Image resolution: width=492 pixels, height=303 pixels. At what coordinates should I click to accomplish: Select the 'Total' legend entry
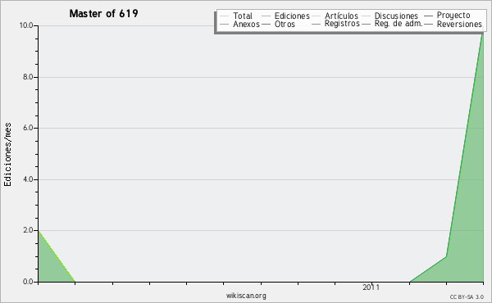[243, 16]
